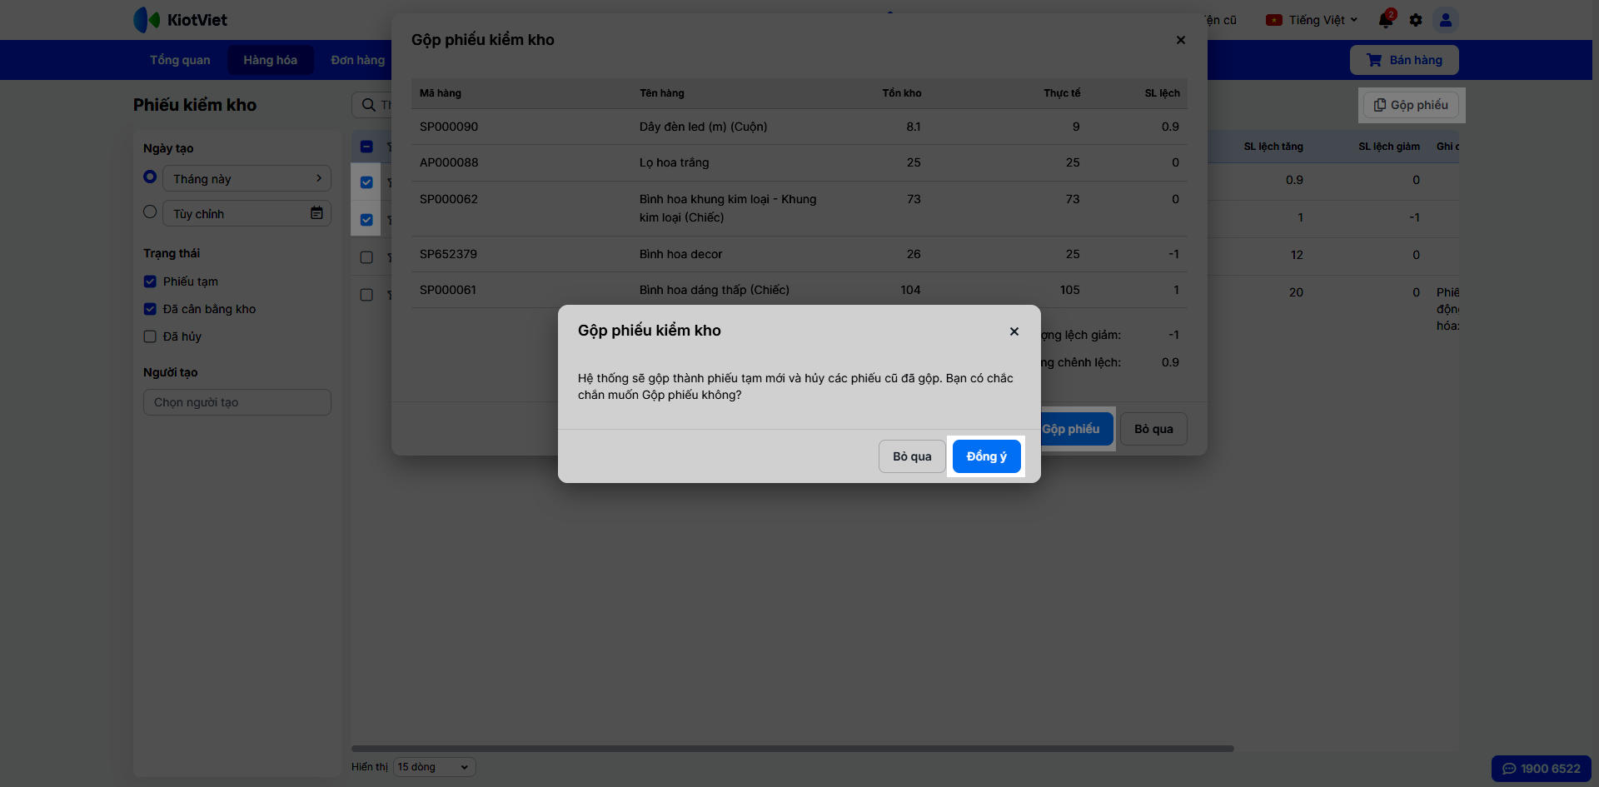Open the Tiếng Việt language dropdown

[1313, 20]
